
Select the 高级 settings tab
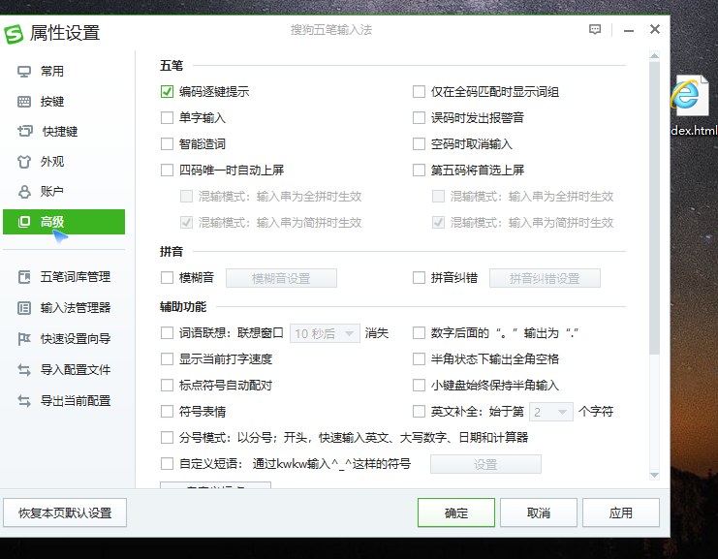64,222
